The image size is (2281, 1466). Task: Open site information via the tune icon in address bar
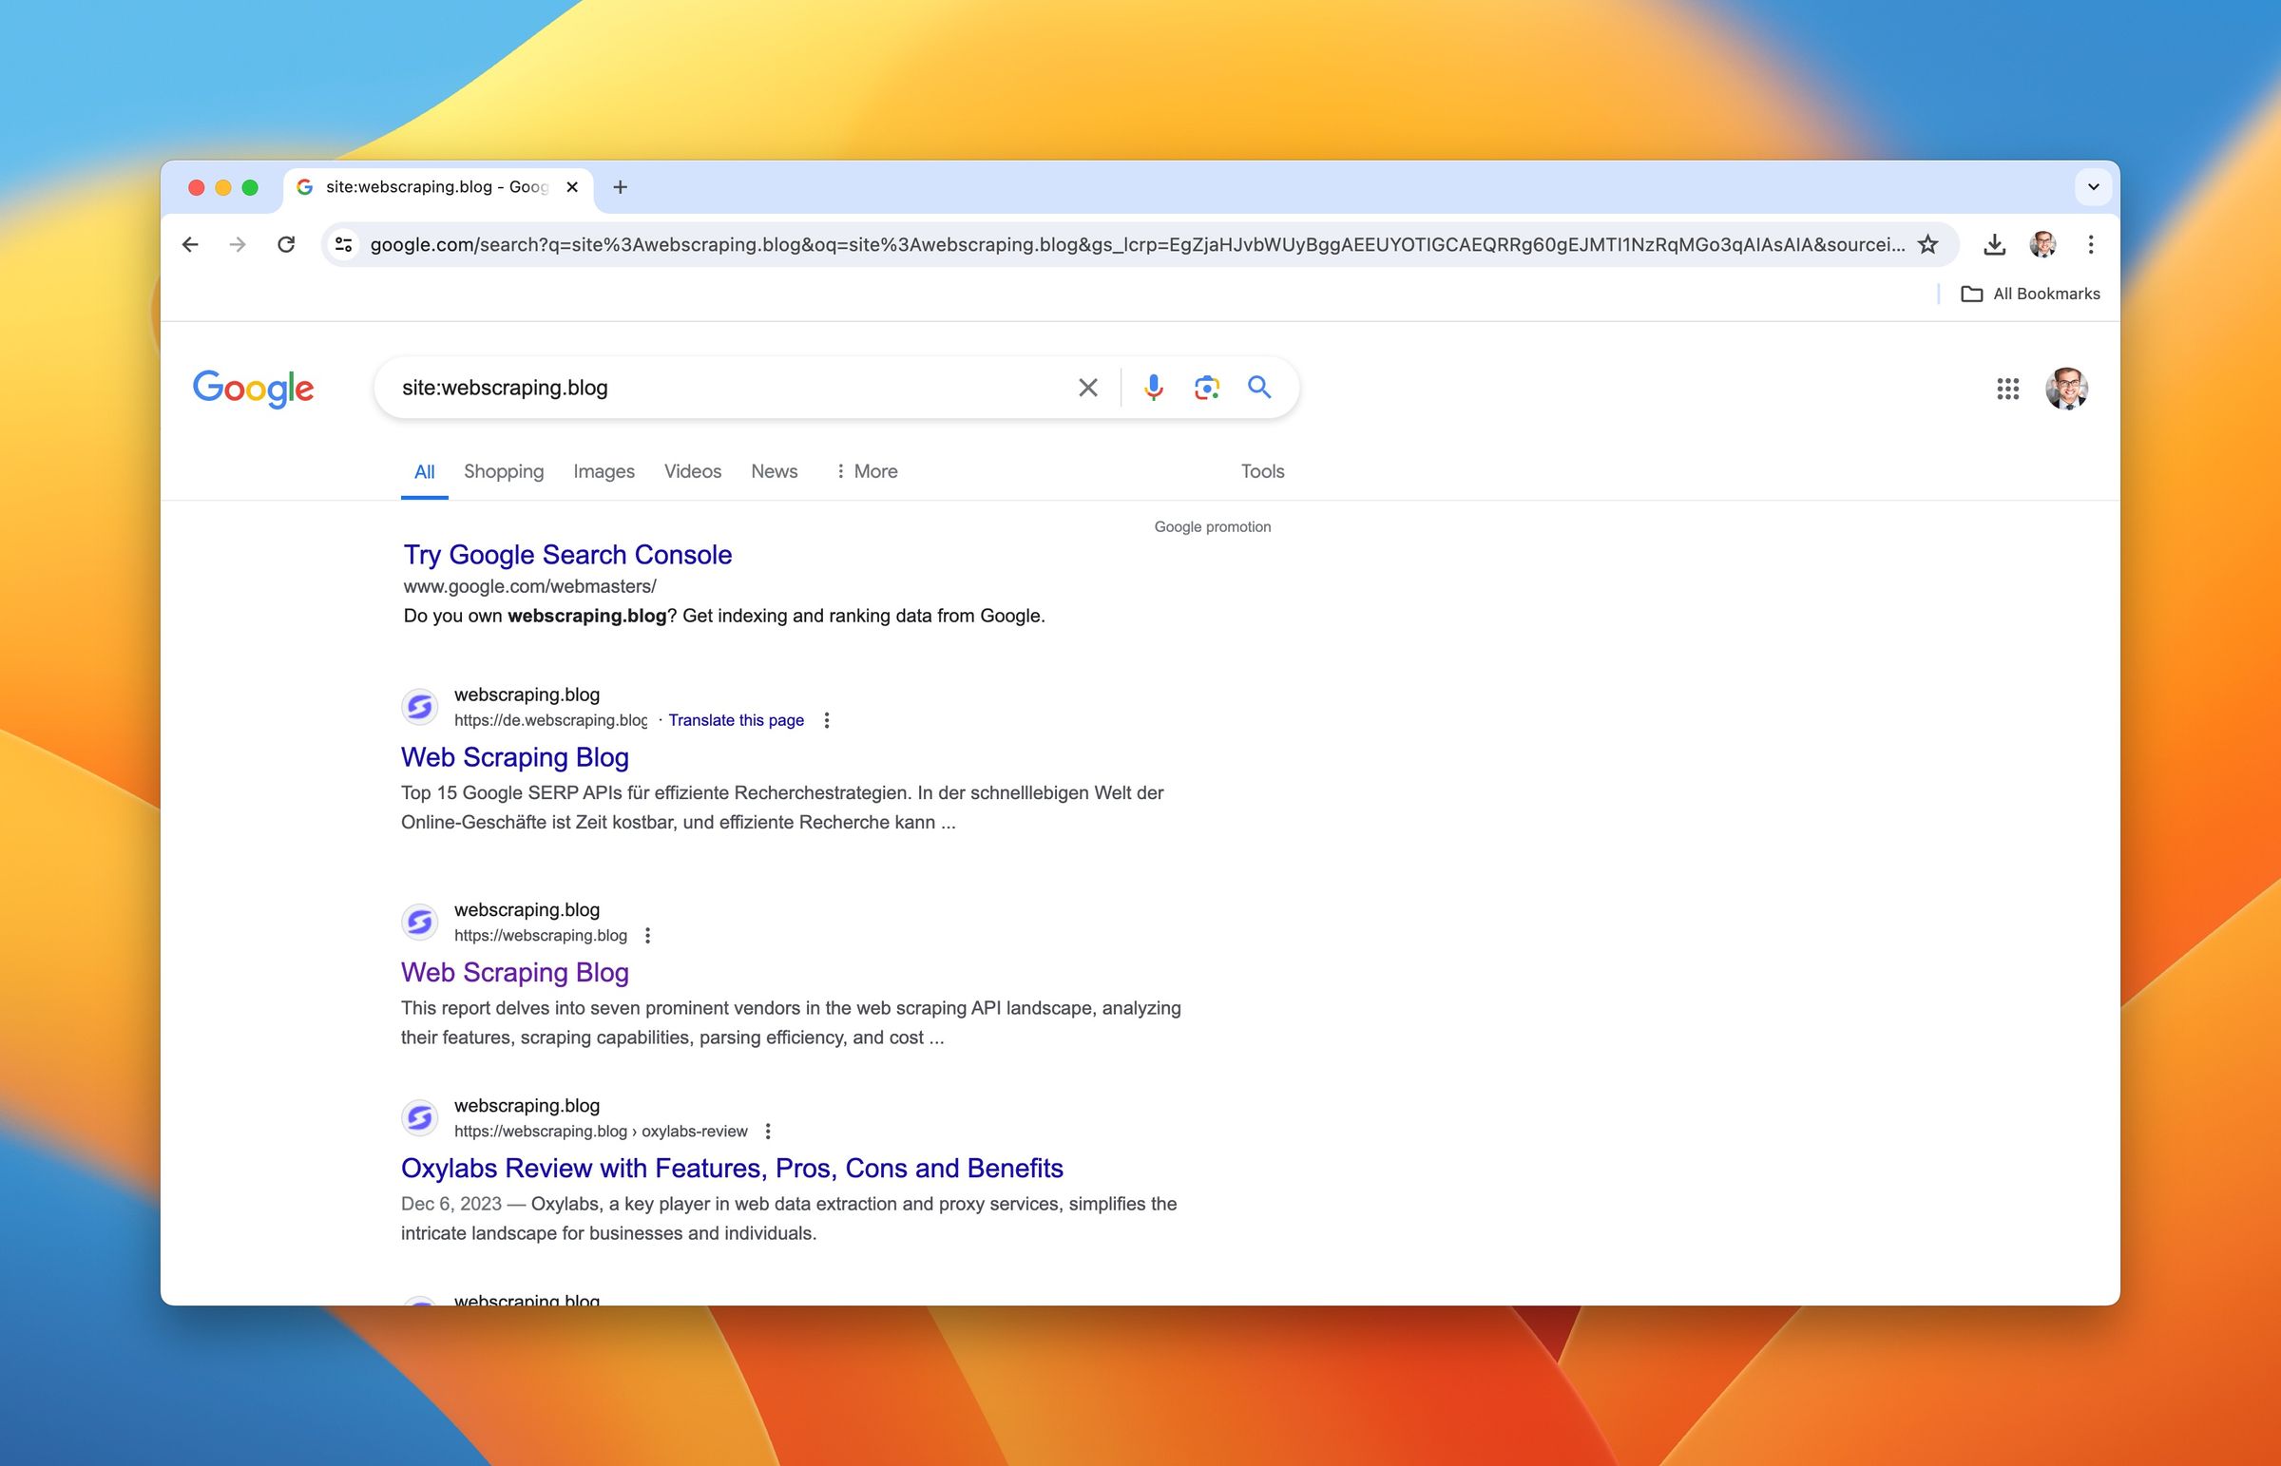click(x=344, y=245)
